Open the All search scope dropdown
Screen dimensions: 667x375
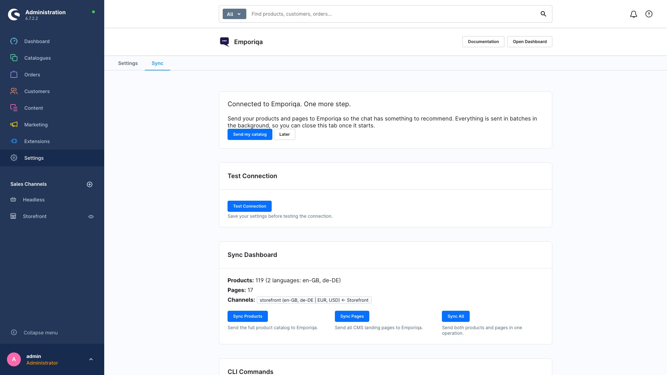pyautogui.click(x=234, y=14)
